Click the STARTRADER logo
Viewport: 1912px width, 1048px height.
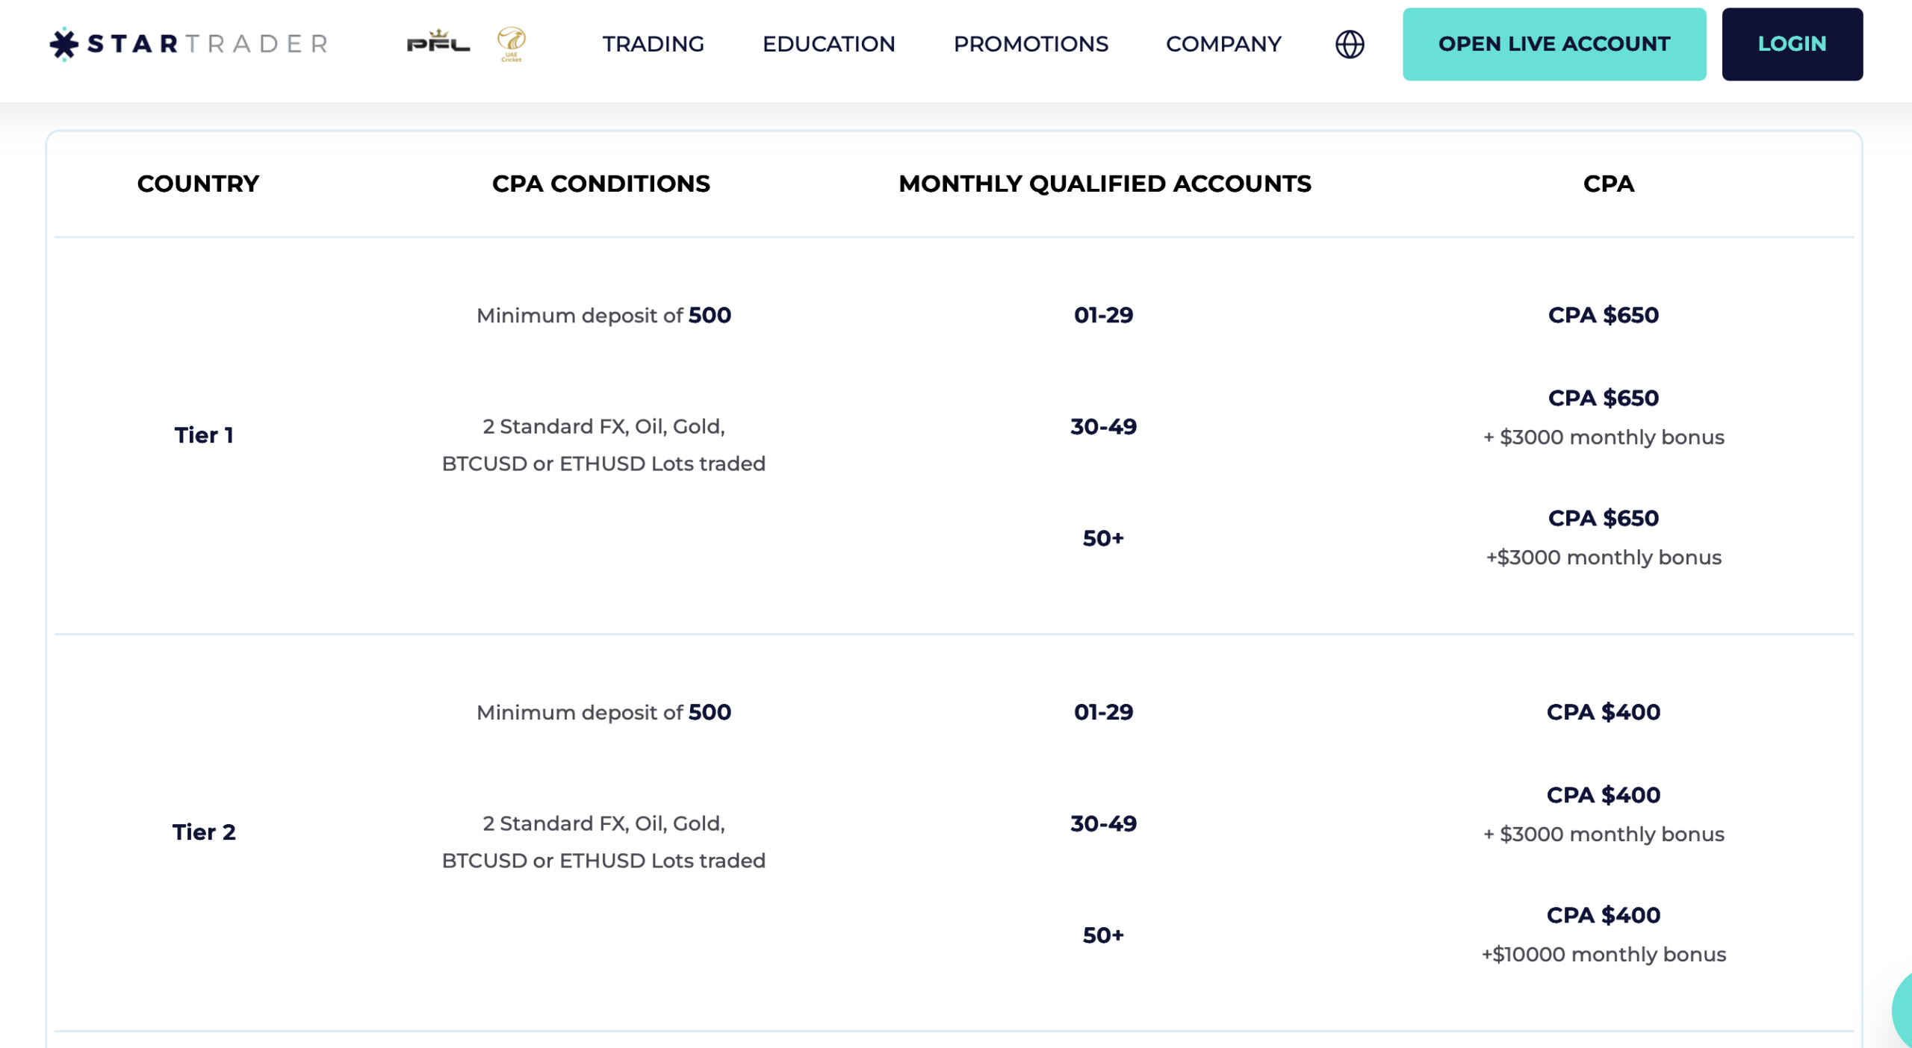pos(188,44)
